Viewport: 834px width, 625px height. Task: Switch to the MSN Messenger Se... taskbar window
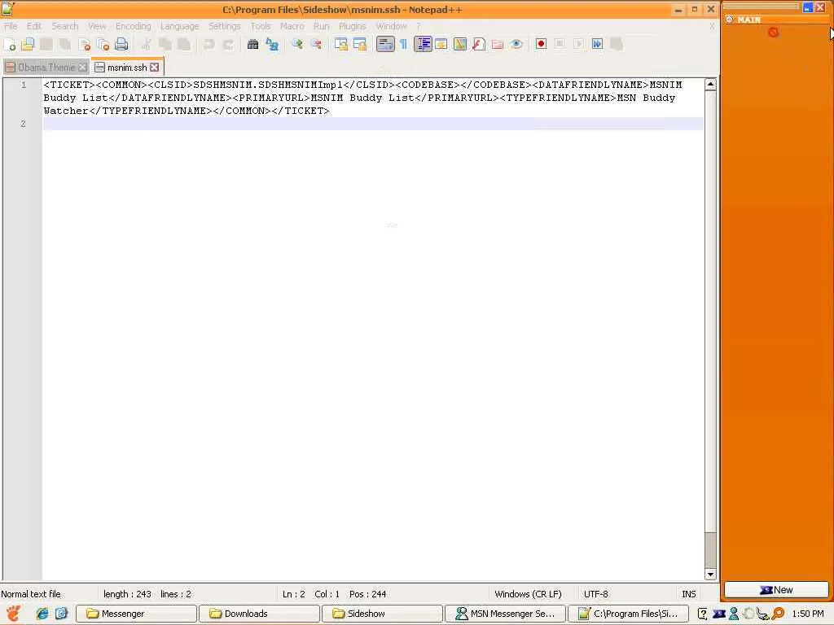(x=505, y=614)
